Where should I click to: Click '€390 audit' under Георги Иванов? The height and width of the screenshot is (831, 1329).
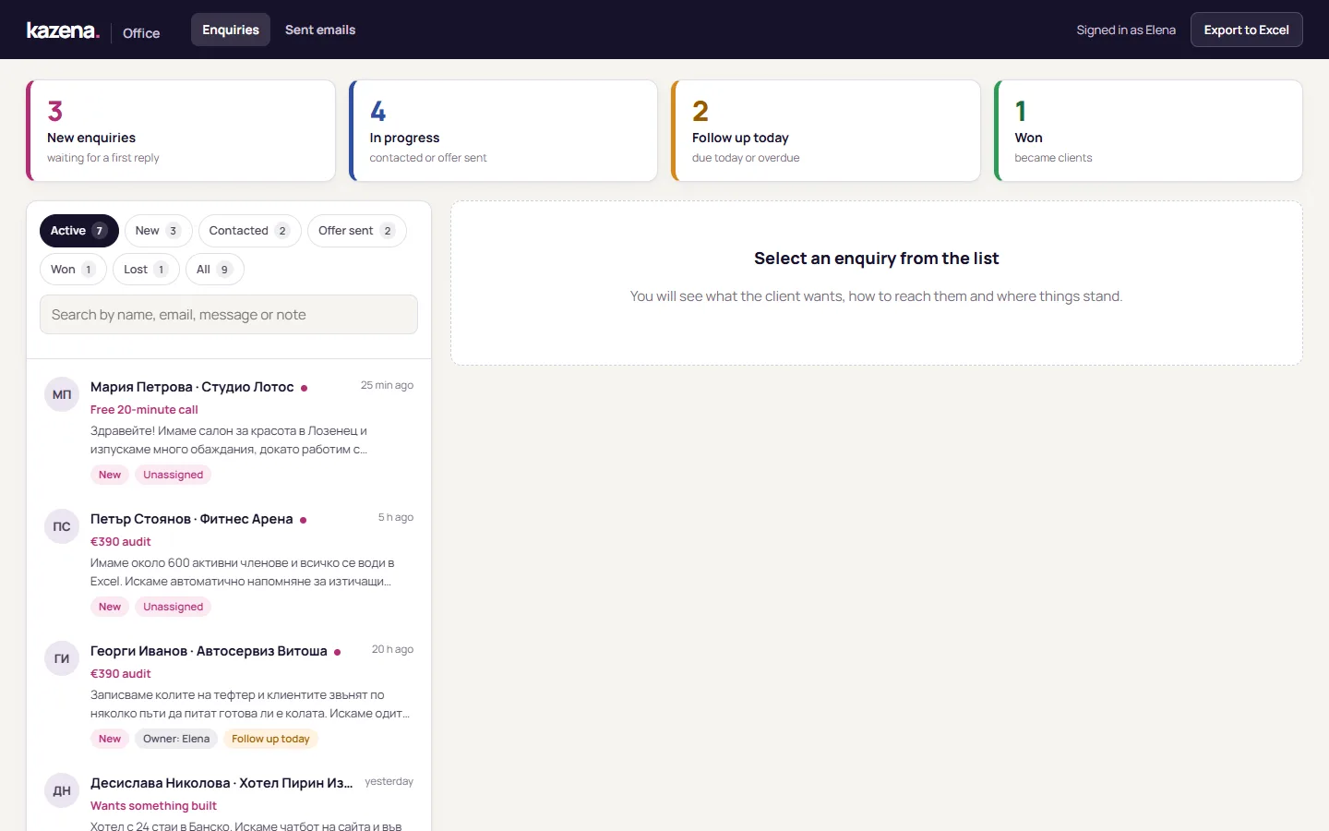click(x=121, y=674)
